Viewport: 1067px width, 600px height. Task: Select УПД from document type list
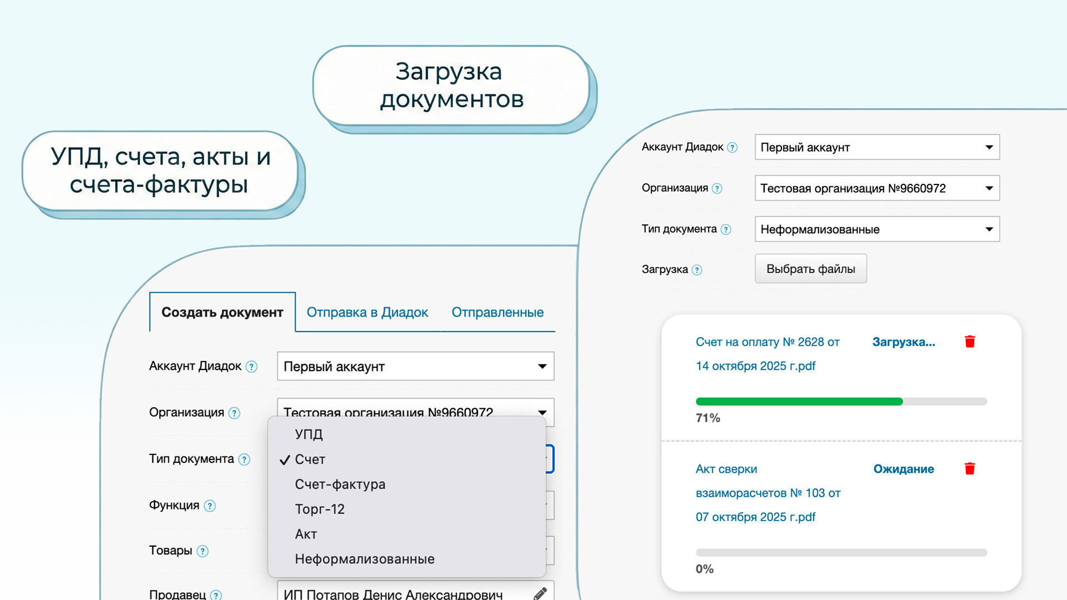coord(309,434)
